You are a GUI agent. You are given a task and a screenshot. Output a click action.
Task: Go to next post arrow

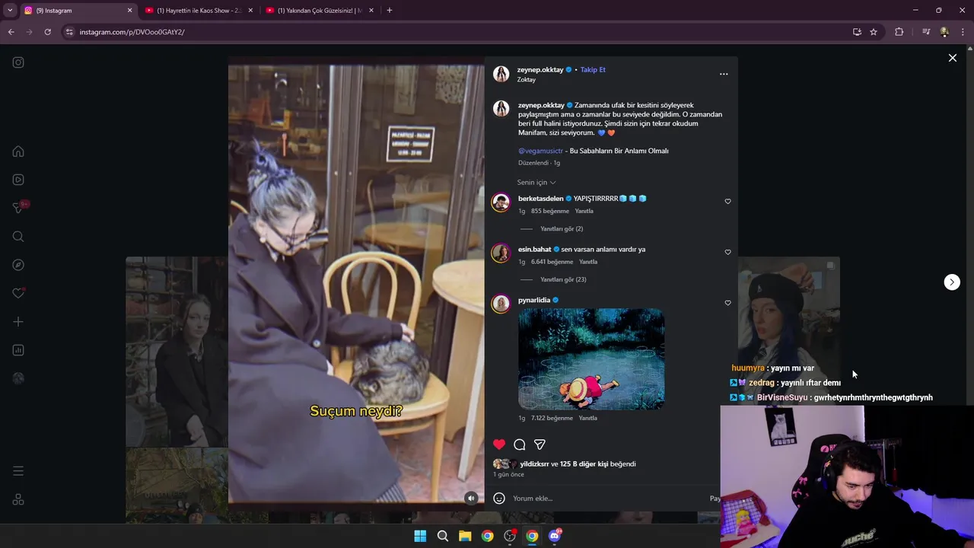[952, 282]
